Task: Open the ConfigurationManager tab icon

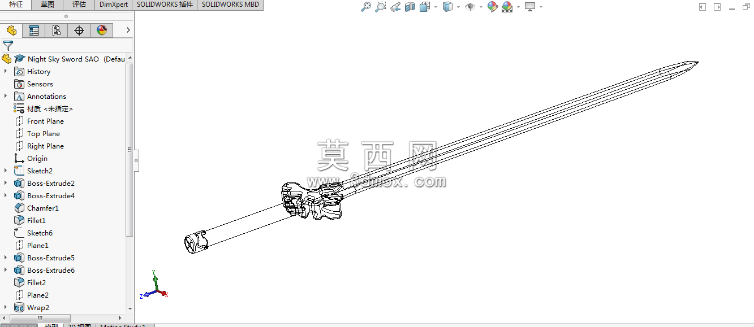Action: (57, 30)
